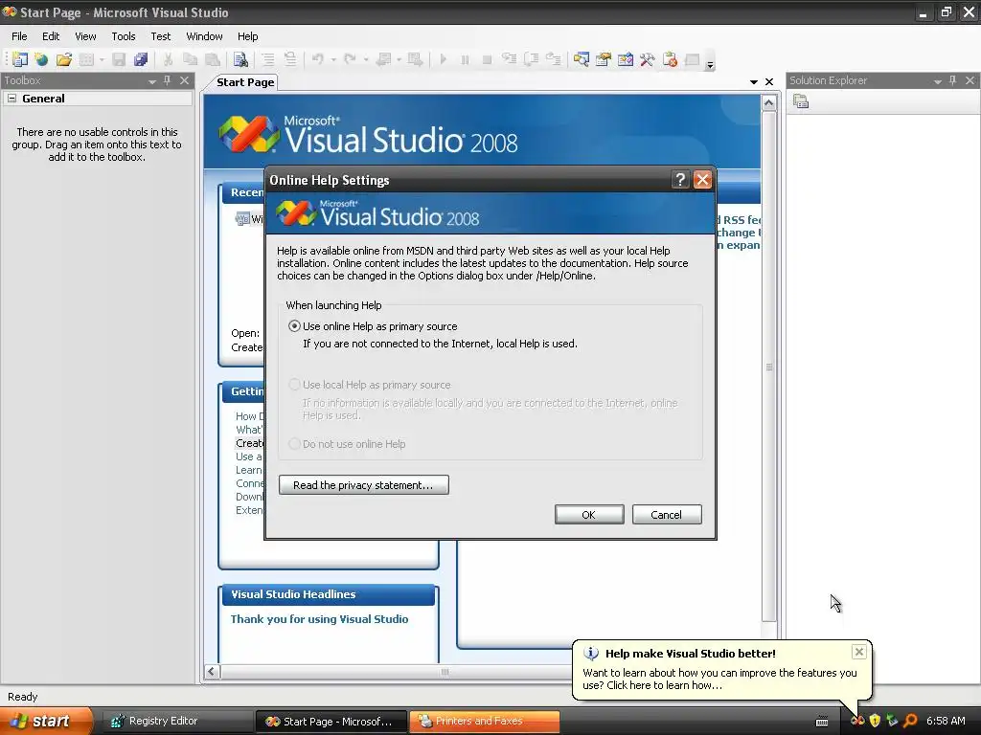Click the Windows Start button
This screenshot has width=981, height=735.
46,721
